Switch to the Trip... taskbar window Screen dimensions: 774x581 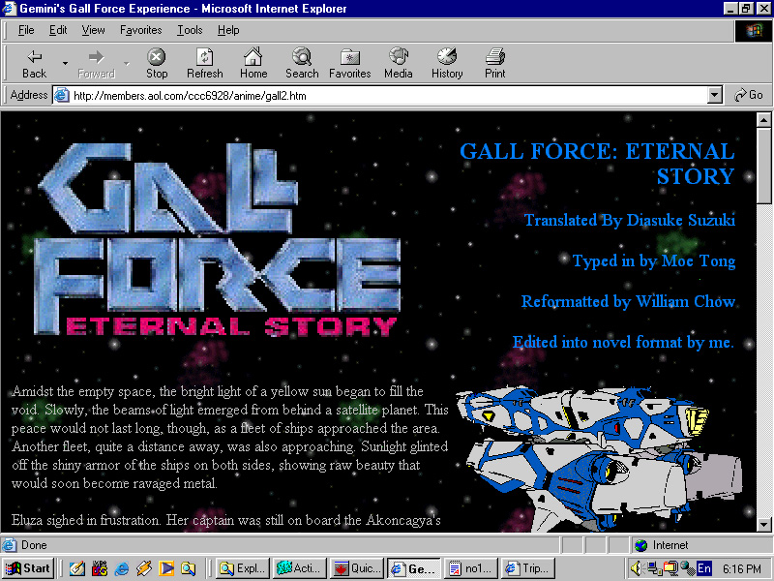[529, 568]
